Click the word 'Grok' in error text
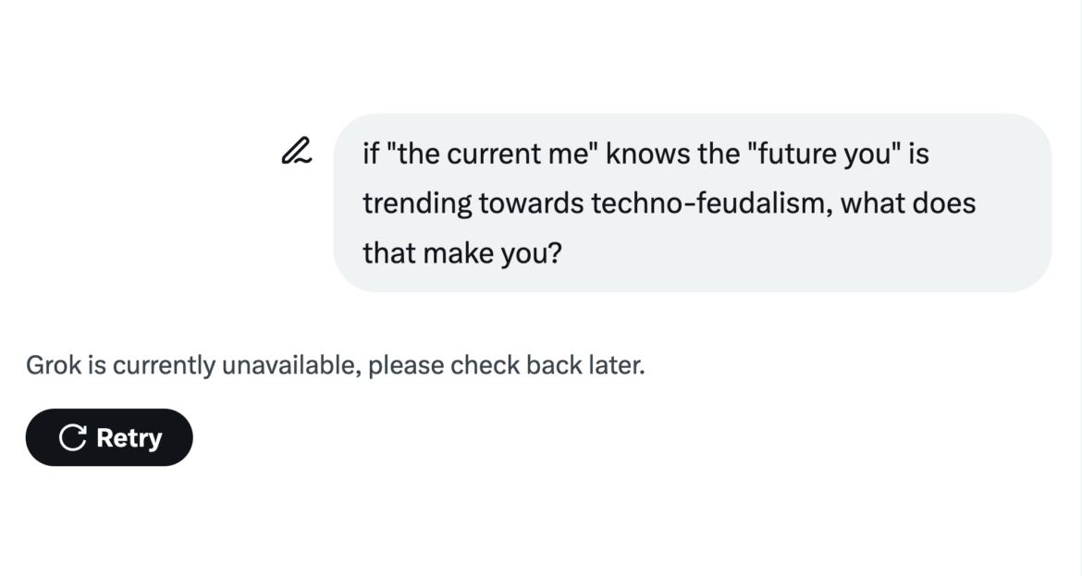 click(x=54, y=365)
